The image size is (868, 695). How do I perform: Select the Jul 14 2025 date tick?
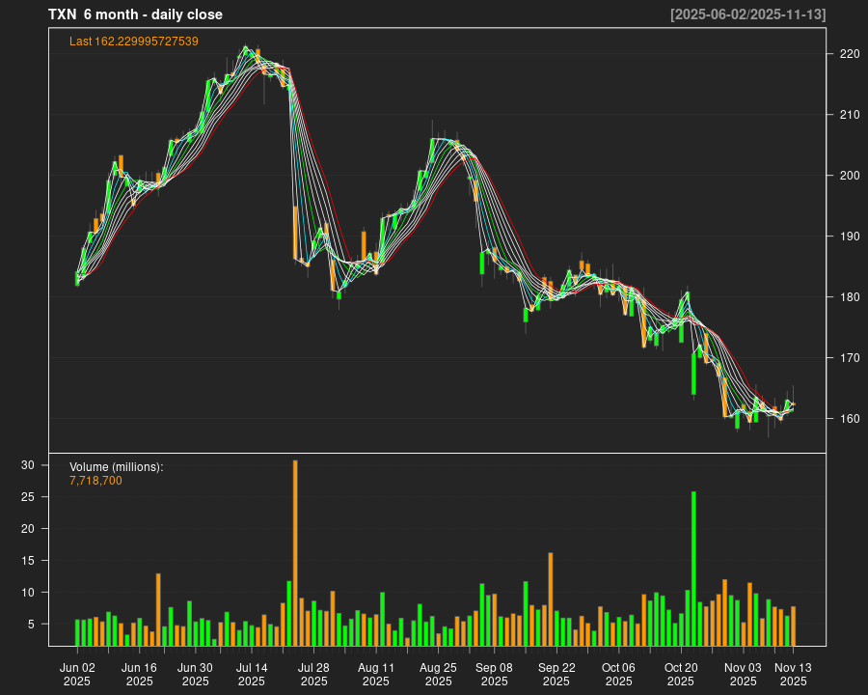pyautogui.click(x=252, y=674)
